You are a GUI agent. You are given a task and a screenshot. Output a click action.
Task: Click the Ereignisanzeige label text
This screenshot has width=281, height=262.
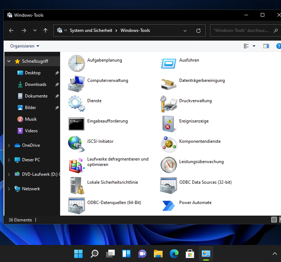pos(194,121)
